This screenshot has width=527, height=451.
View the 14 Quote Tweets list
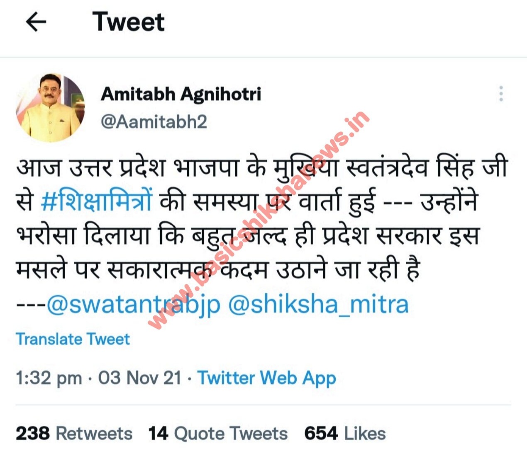click(x=218, y=434)
